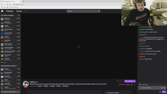
Task: Click the English tag
Action: click(x=40, y=86)
